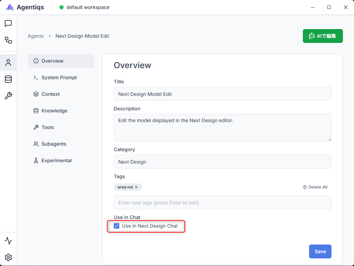Open the activity pulse icon in sidebar
This screenshot has height=266, width=354.
click(8, 241)
